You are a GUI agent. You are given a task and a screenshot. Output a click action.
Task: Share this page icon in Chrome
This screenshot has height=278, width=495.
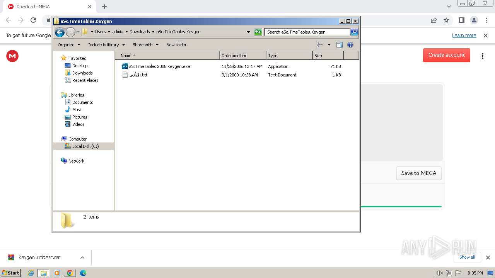point(434,20)
